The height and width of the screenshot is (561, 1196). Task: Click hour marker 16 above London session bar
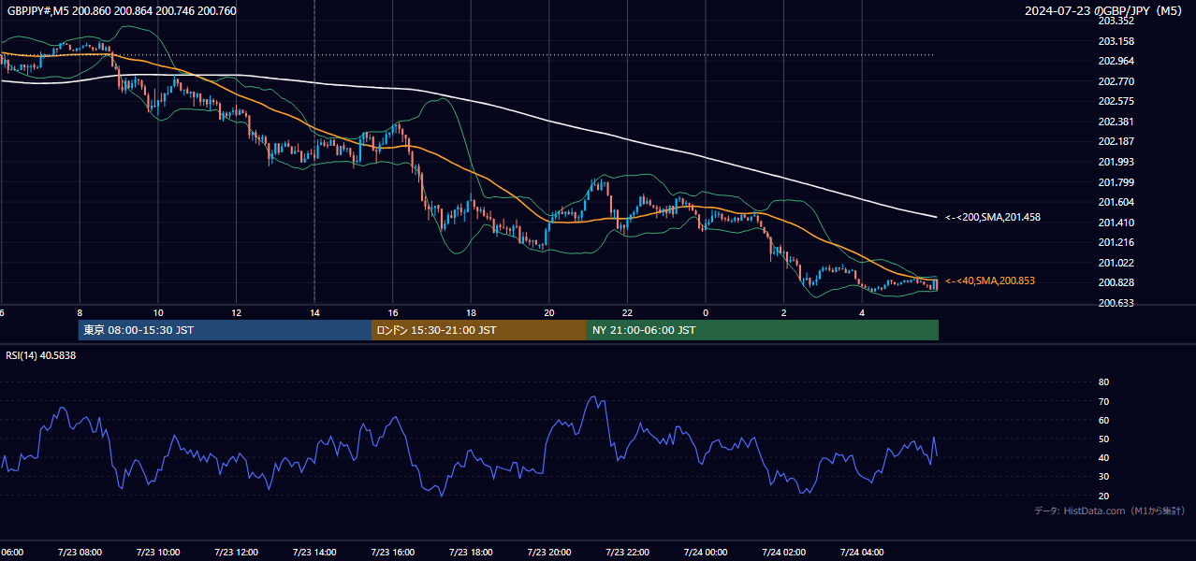[x=392, y=312]
